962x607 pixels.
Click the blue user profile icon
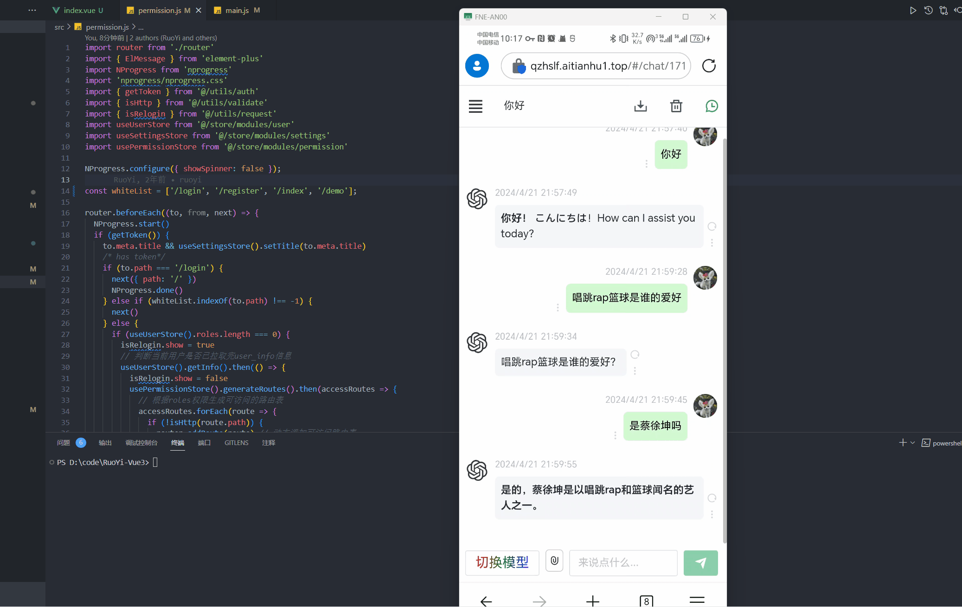pyautogui.click(x=477, y=66)
